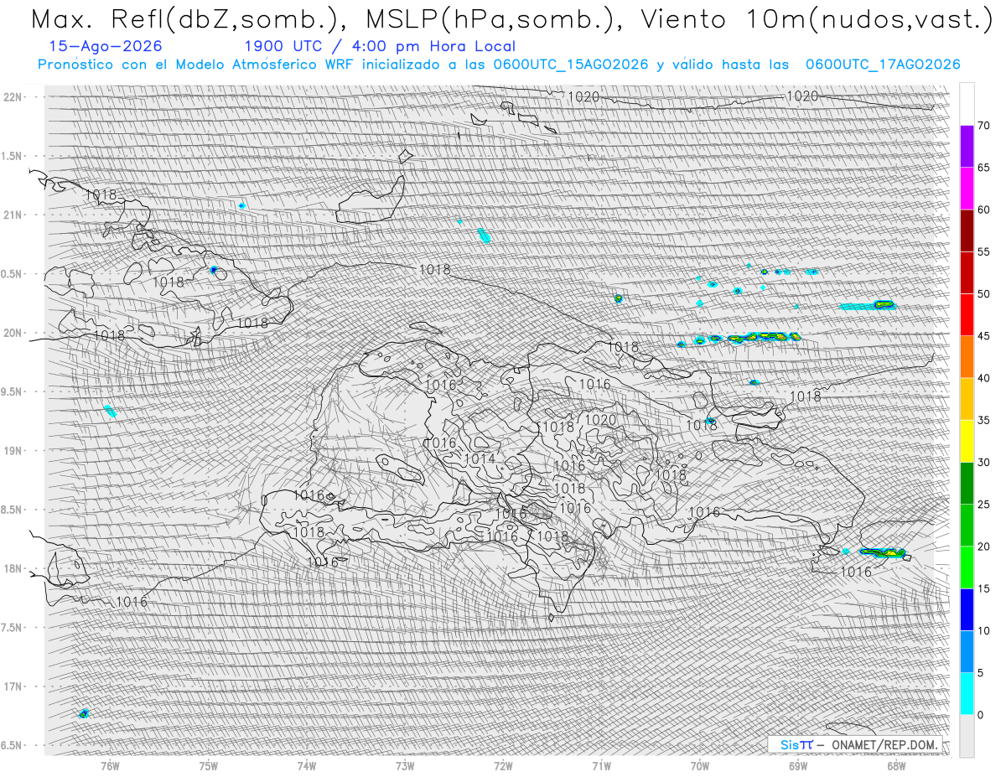Click the latitude label "19N"

(13, 450)
